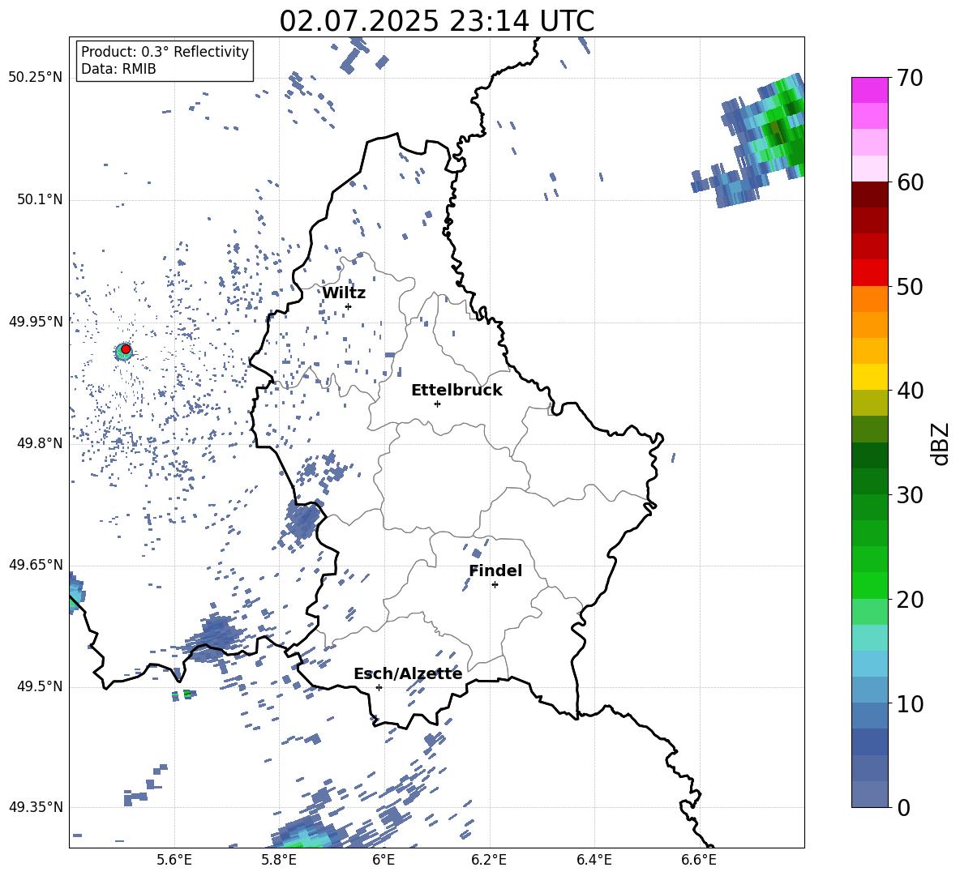960x876 pixels.
Task: Click the 49.95°N latitude label
Action: [x=36, y=321]
